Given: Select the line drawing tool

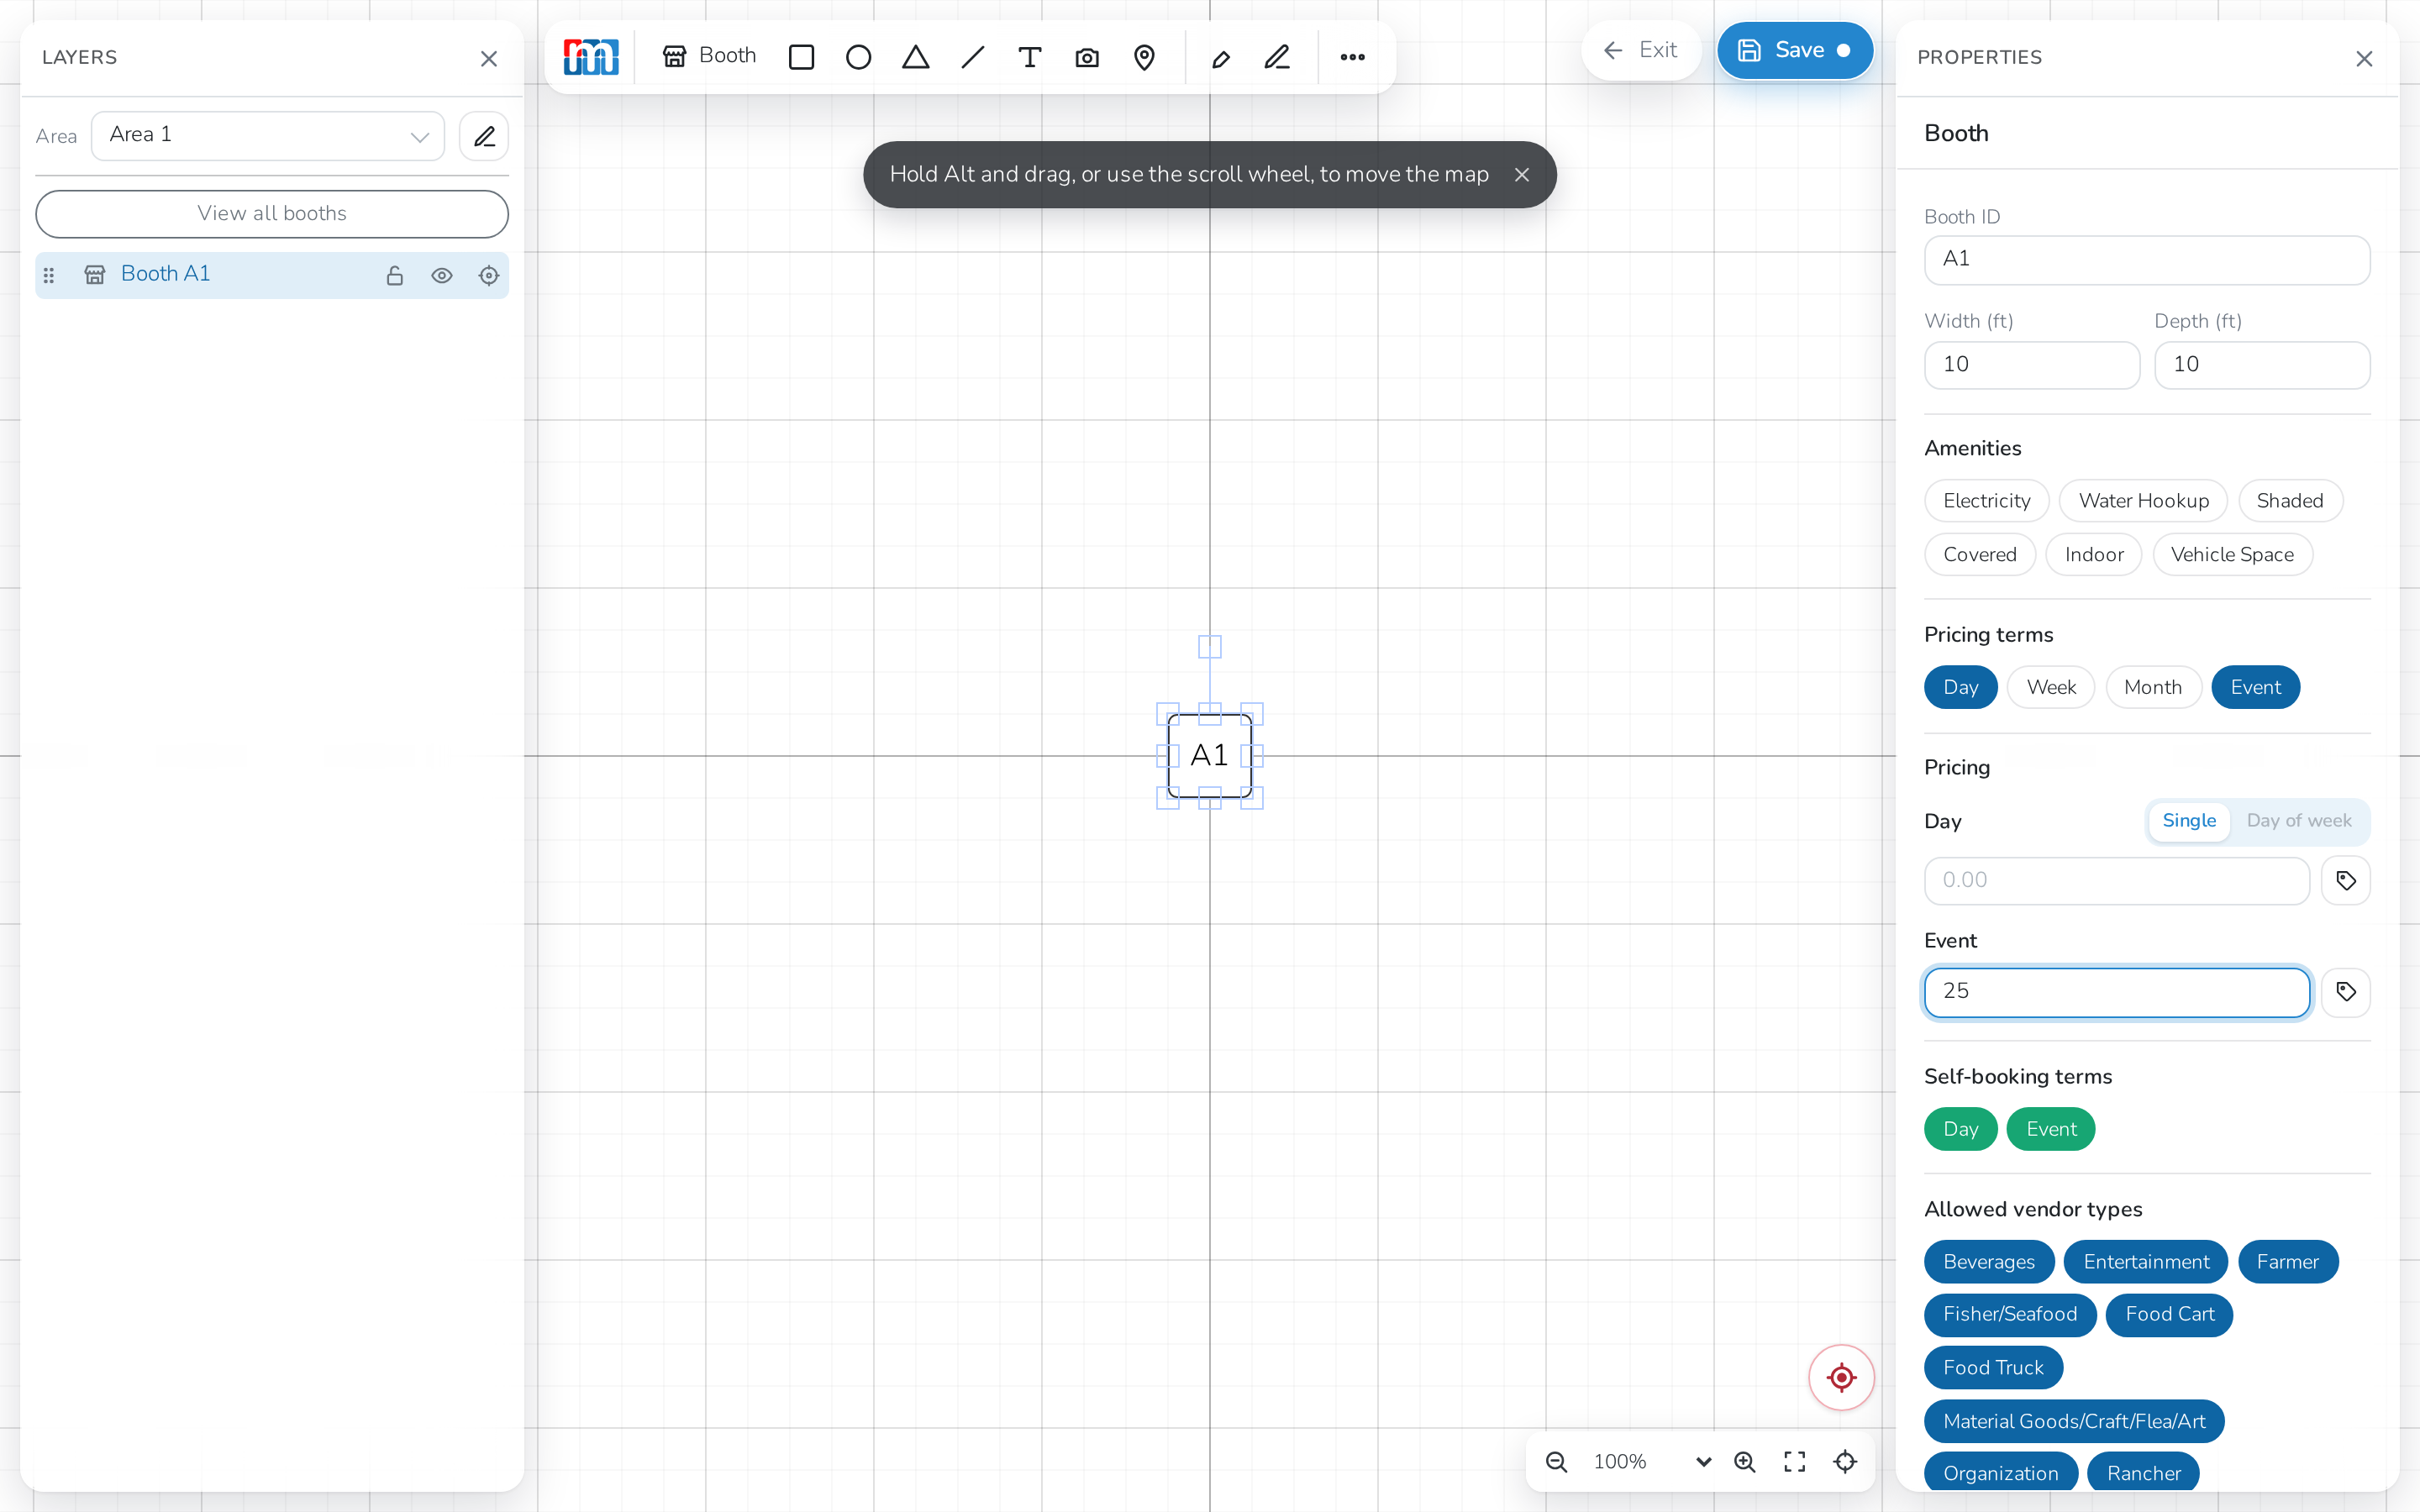Looking at the screenshot, I should coord(972,57).
